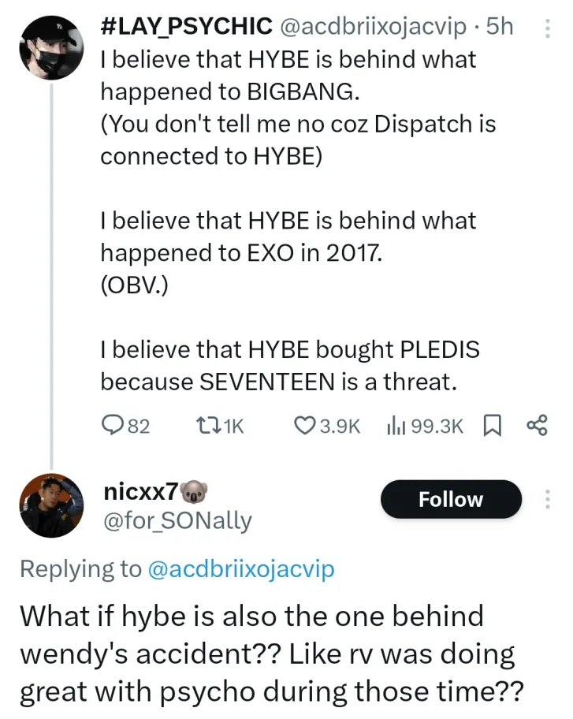The height and width of the screenshot is (719, 573).
Task: Open the reply about wendy's accident
Action: [272, 654]
